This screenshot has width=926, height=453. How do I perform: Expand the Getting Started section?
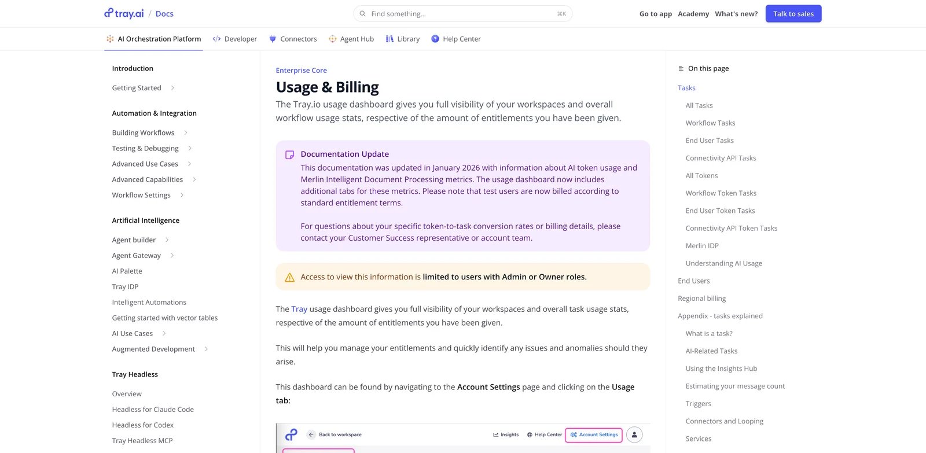click(x=172, y=88)
